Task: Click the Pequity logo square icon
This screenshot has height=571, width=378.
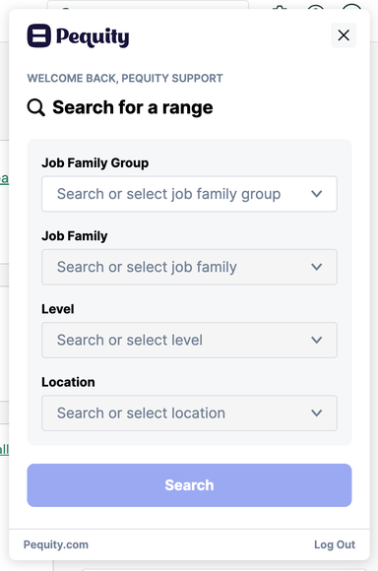Action: [39, 35]
